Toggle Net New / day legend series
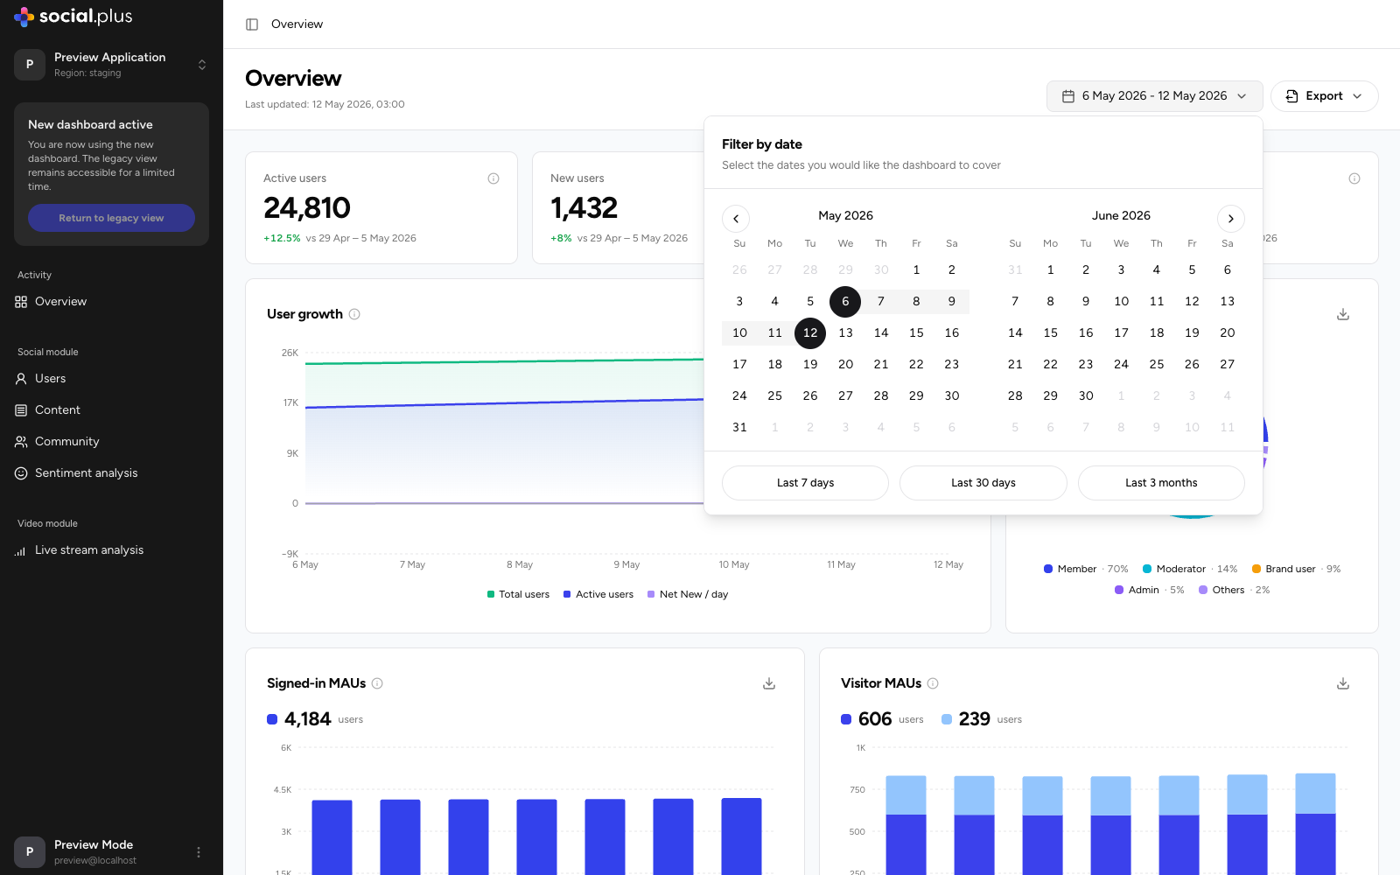This screenshot has height=875, width=1400. [x=688, y=594]
